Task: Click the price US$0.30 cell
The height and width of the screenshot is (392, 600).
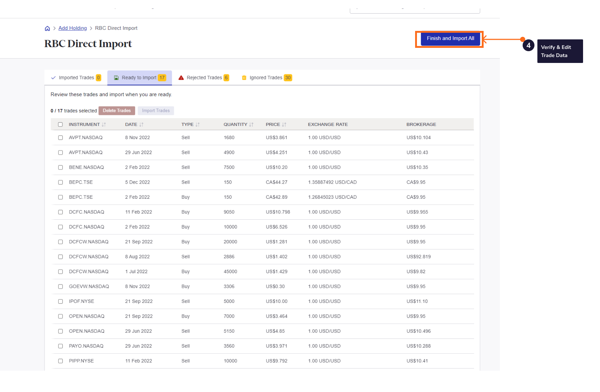Action: tap(275, 286)
